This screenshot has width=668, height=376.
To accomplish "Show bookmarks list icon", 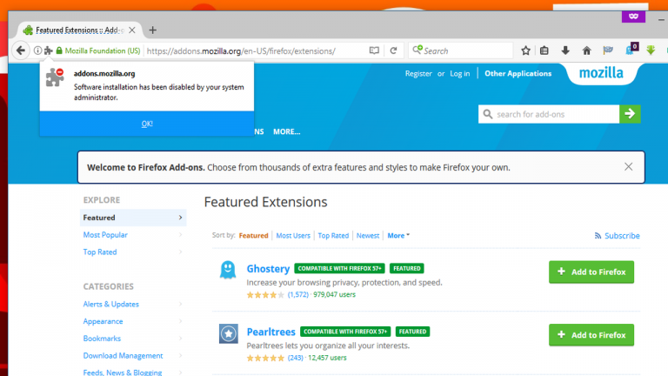I will [x=544, y=50].
